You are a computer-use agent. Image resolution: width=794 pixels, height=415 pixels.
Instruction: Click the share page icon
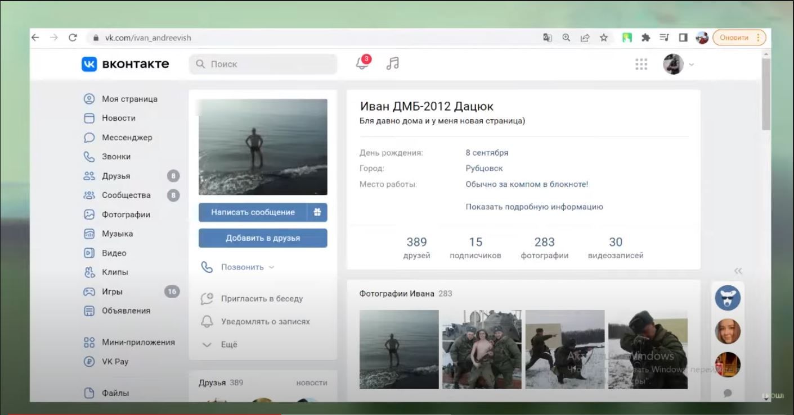[x=585, y=38]
